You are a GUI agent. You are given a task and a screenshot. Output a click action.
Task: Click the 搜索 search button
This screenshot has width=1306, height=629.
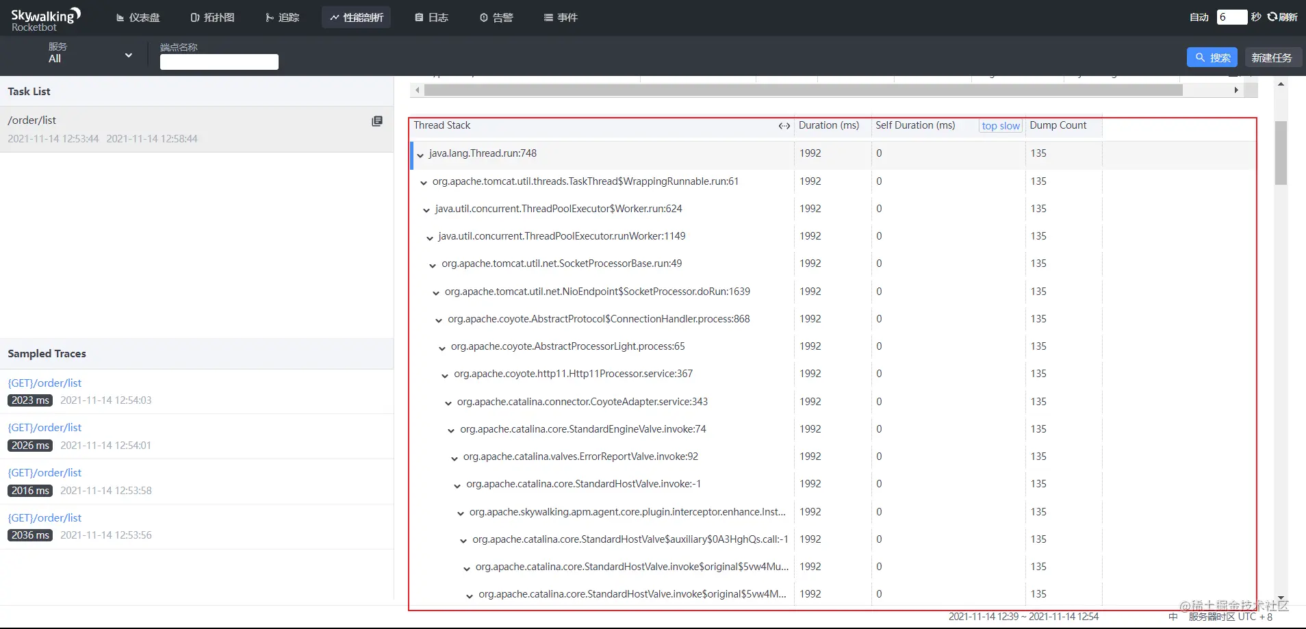pos(1212,57)
